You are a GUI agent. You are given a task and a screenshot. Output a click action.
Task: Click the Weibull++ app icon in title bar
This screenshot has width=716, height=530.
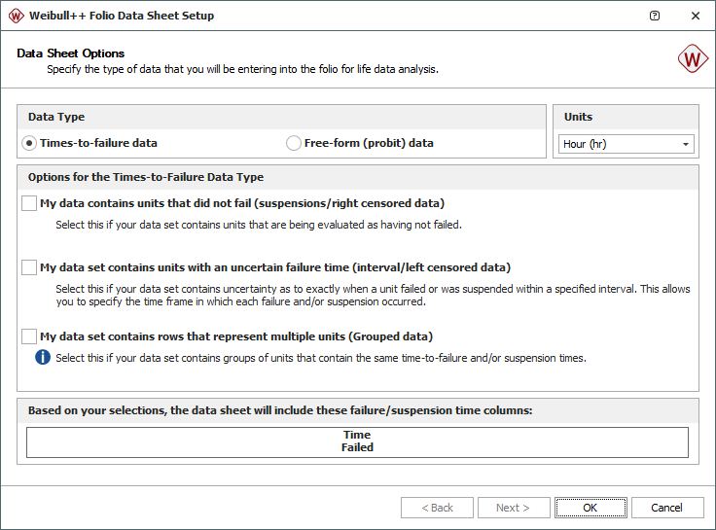pos(16,16)
